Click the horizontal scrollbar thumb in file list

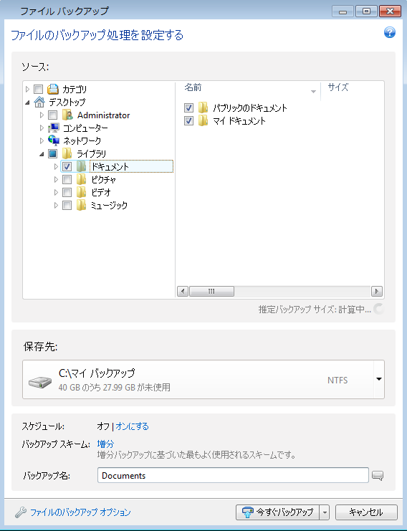211,291
